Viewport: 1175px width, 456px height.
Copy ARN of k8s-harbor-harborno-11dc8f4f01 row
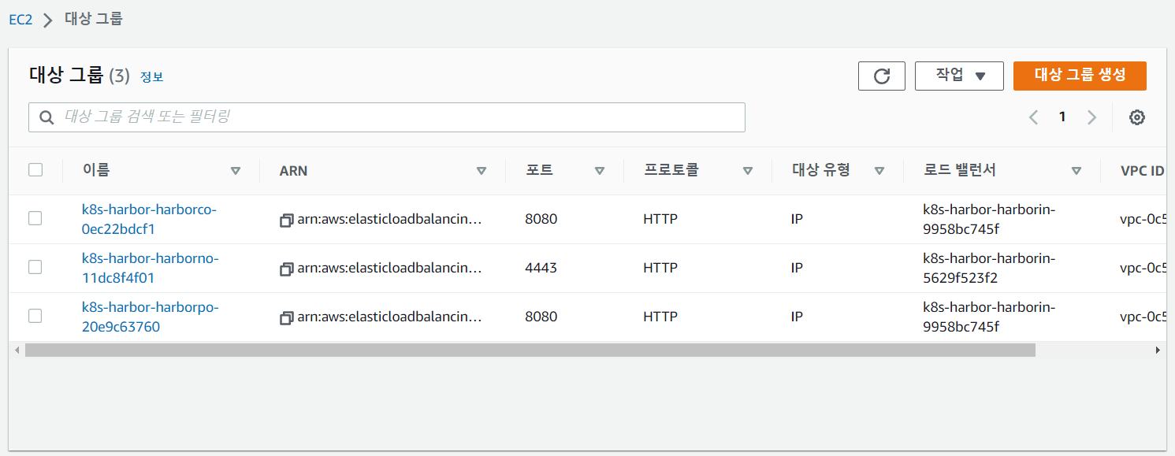tap(287, 269)
